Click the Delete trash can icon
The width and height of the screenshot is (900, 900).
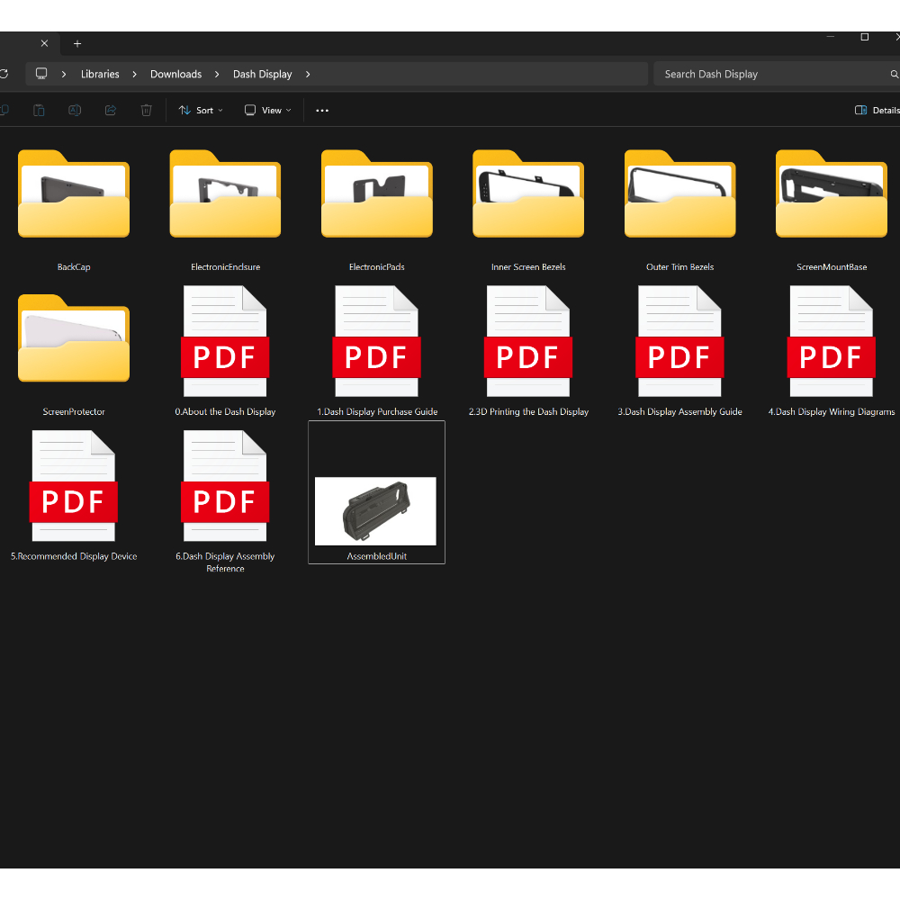(x=146, y=111)
